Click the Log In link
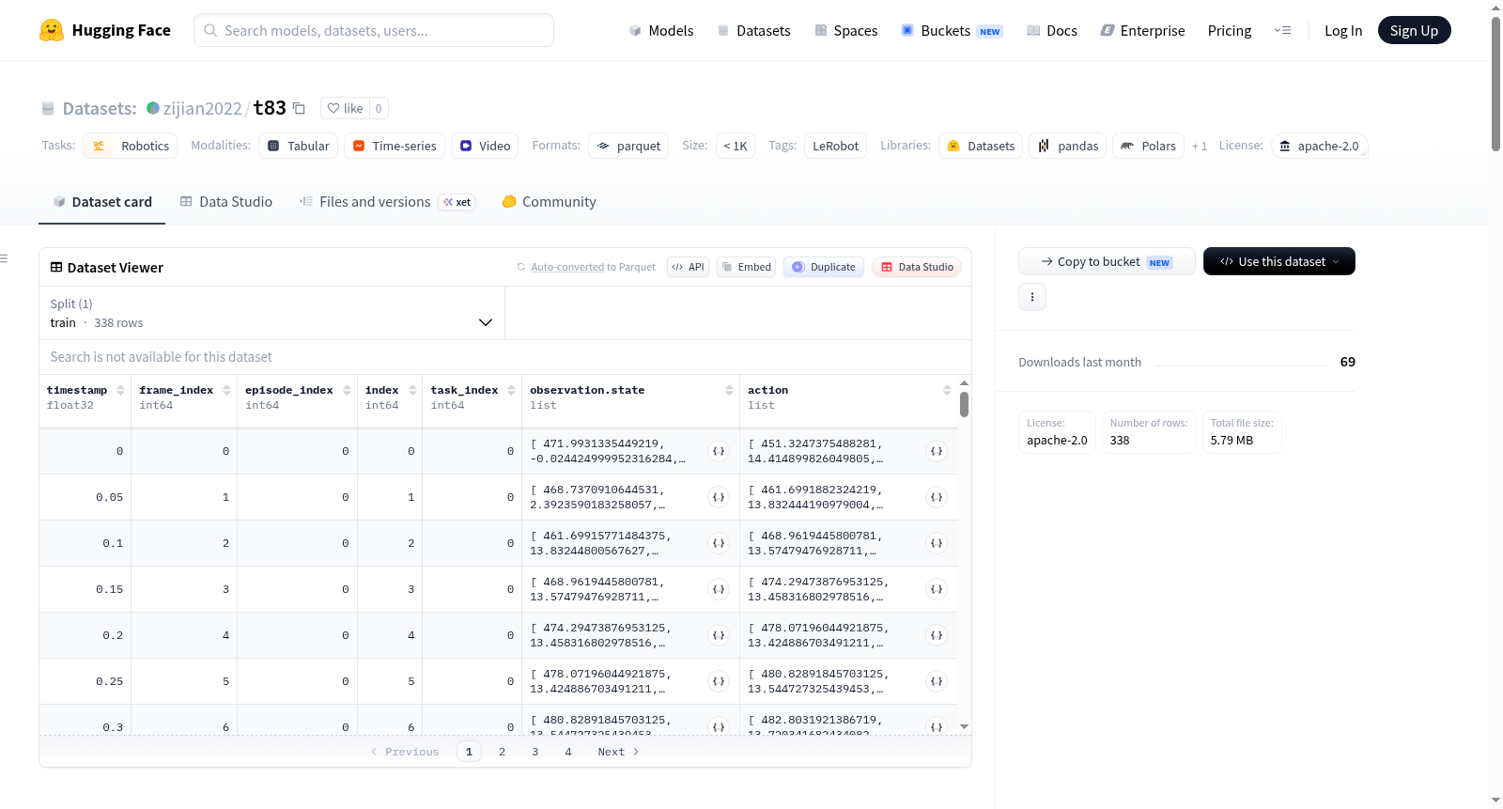 (x=1343, y=30)
